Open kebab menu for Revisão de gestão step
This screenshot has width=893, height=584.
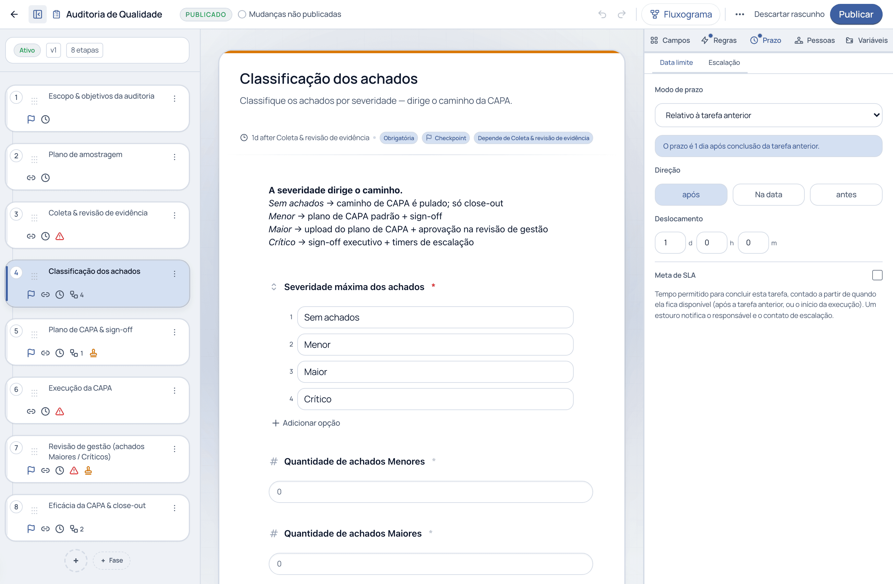tap(175, 449)
